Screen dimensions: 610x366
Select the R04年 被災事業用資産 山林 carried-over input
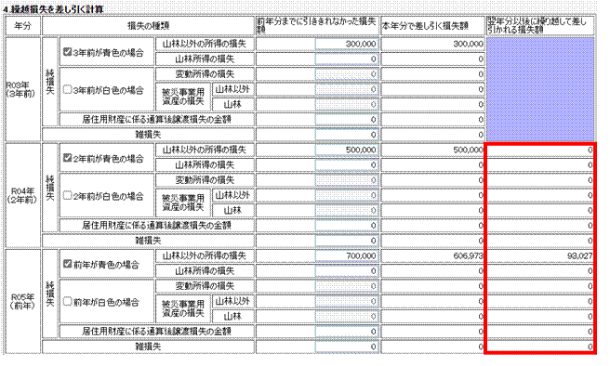click(347, 211)
